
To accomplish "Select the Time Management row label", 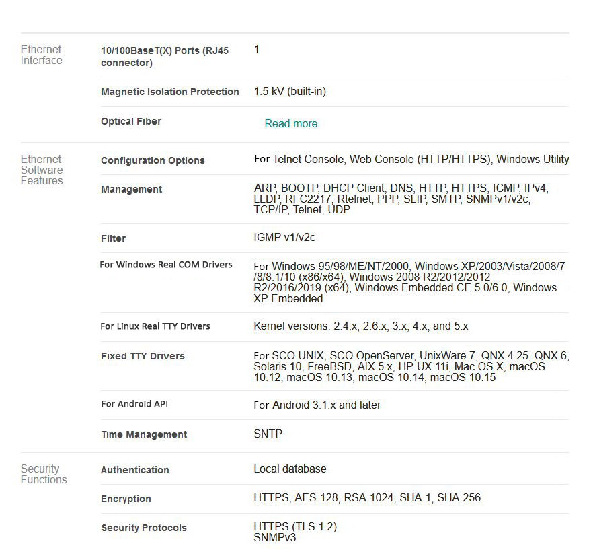I will tap(144, 435).
